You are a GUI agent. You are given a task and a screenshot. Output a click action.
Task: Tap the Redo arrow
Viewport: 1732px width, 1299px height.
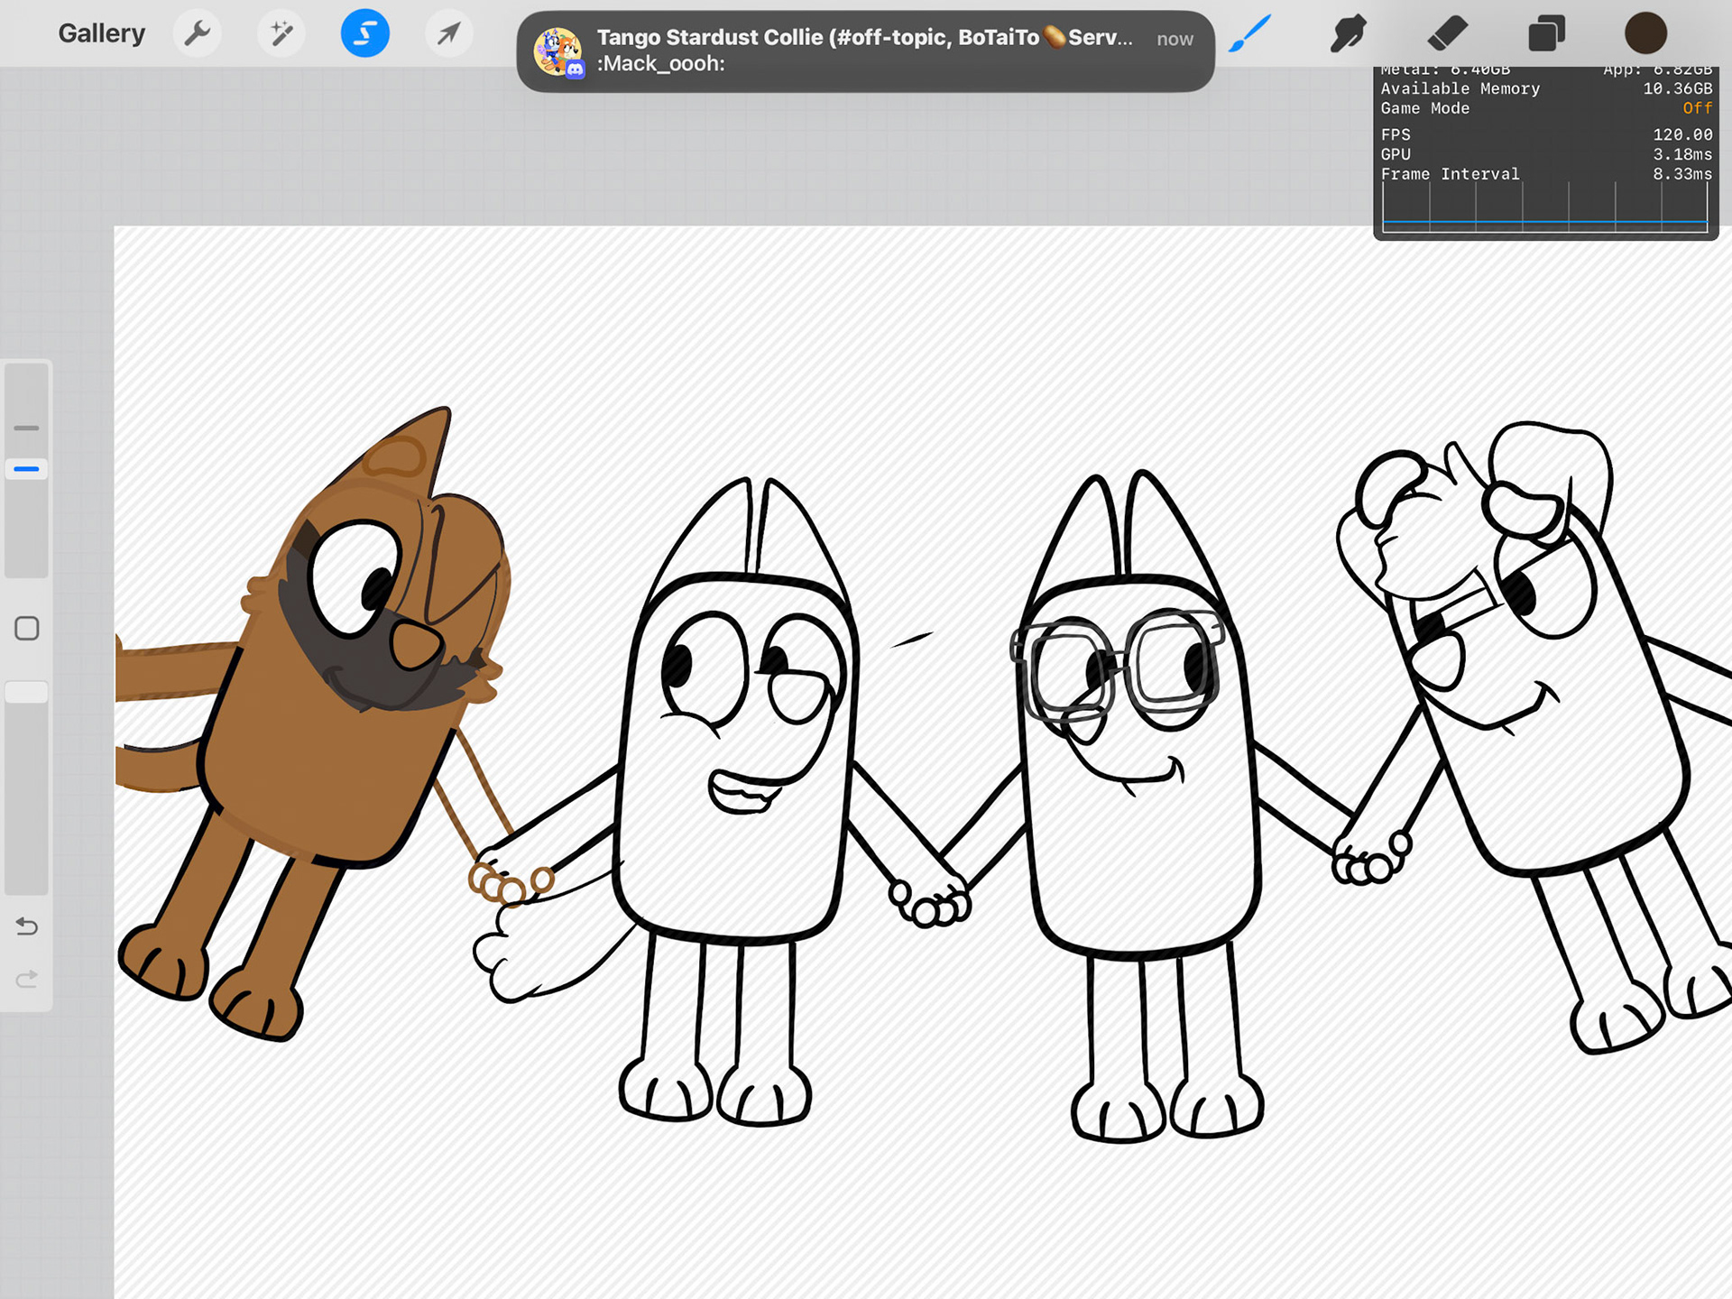(x=27, y=979)
